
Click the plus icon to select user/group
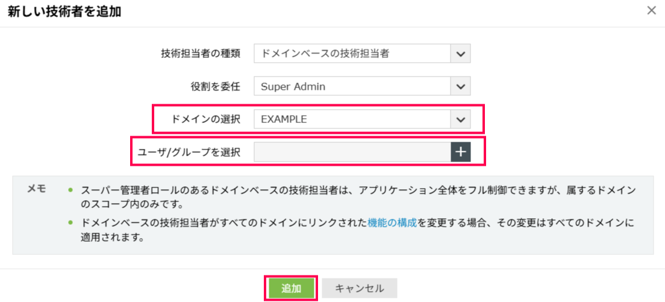tap(460, 153)
